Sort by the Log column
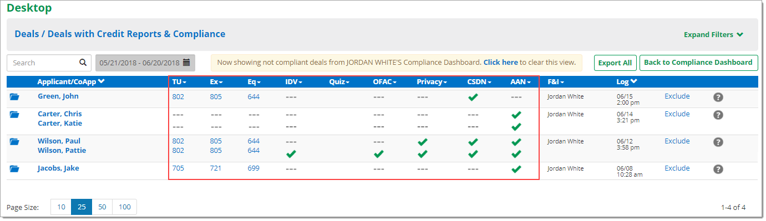 point(627,82)
